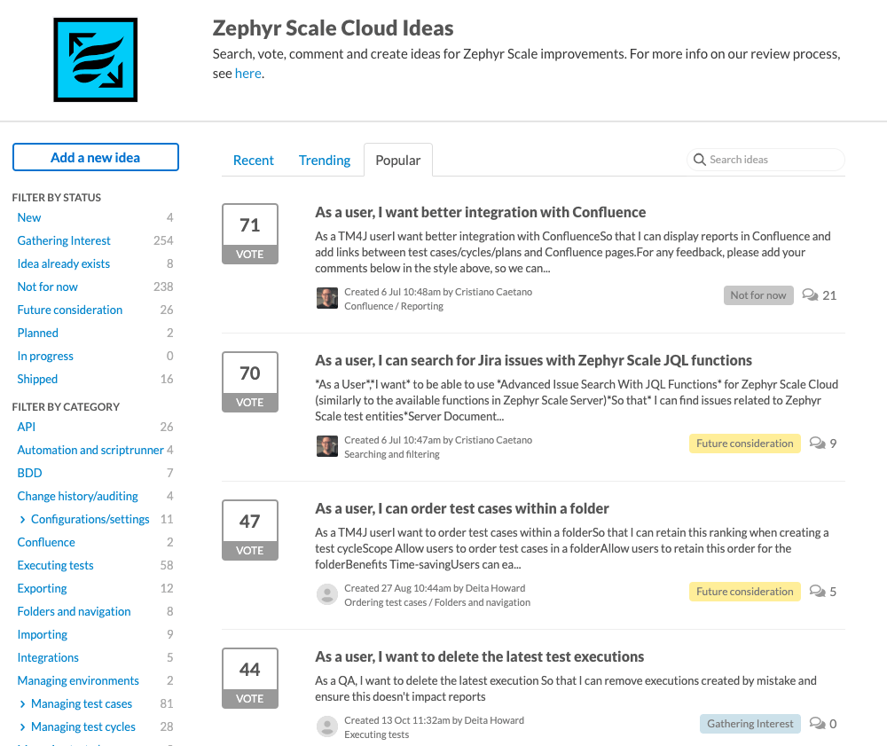Open Managing test cases category link

[82, 703]
